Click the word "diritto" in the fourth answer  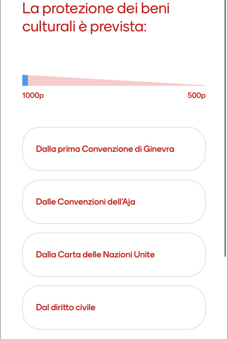tap(62, 307)
